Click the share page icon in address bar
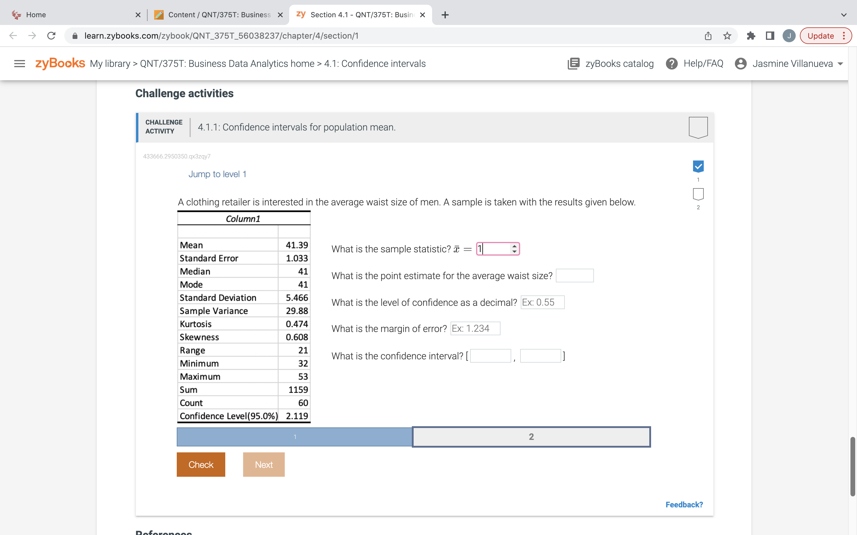Image resolution: width=857 pixels, height=535 pixels. [708, 36]
